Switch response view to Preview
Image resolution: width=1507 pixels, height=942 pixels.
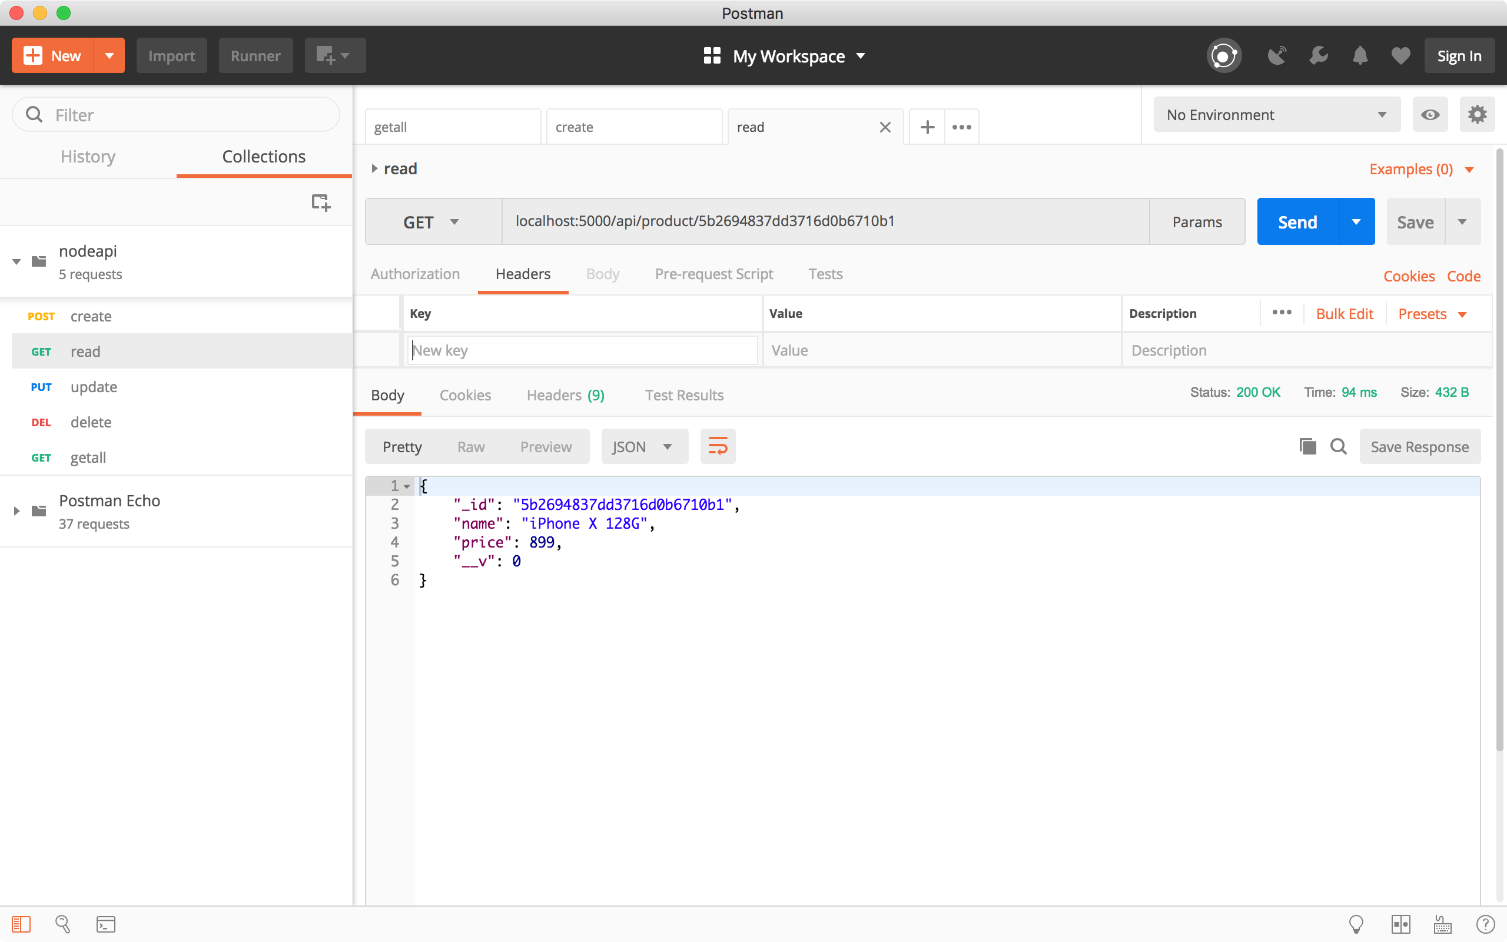pyautogui.click(x=546, y=447)
